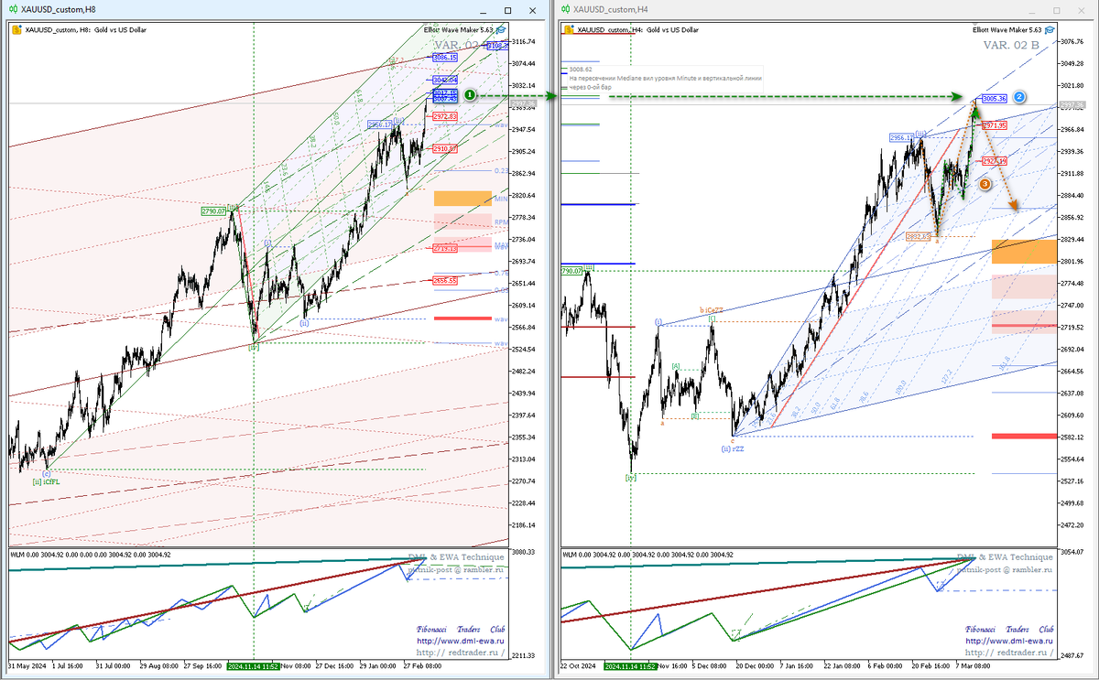The height and width of the screenshot is (680, 1099).
Task: Click the gold symbol icon in the H4 chart
Action: pyautogui.click(x=568, y=29)
